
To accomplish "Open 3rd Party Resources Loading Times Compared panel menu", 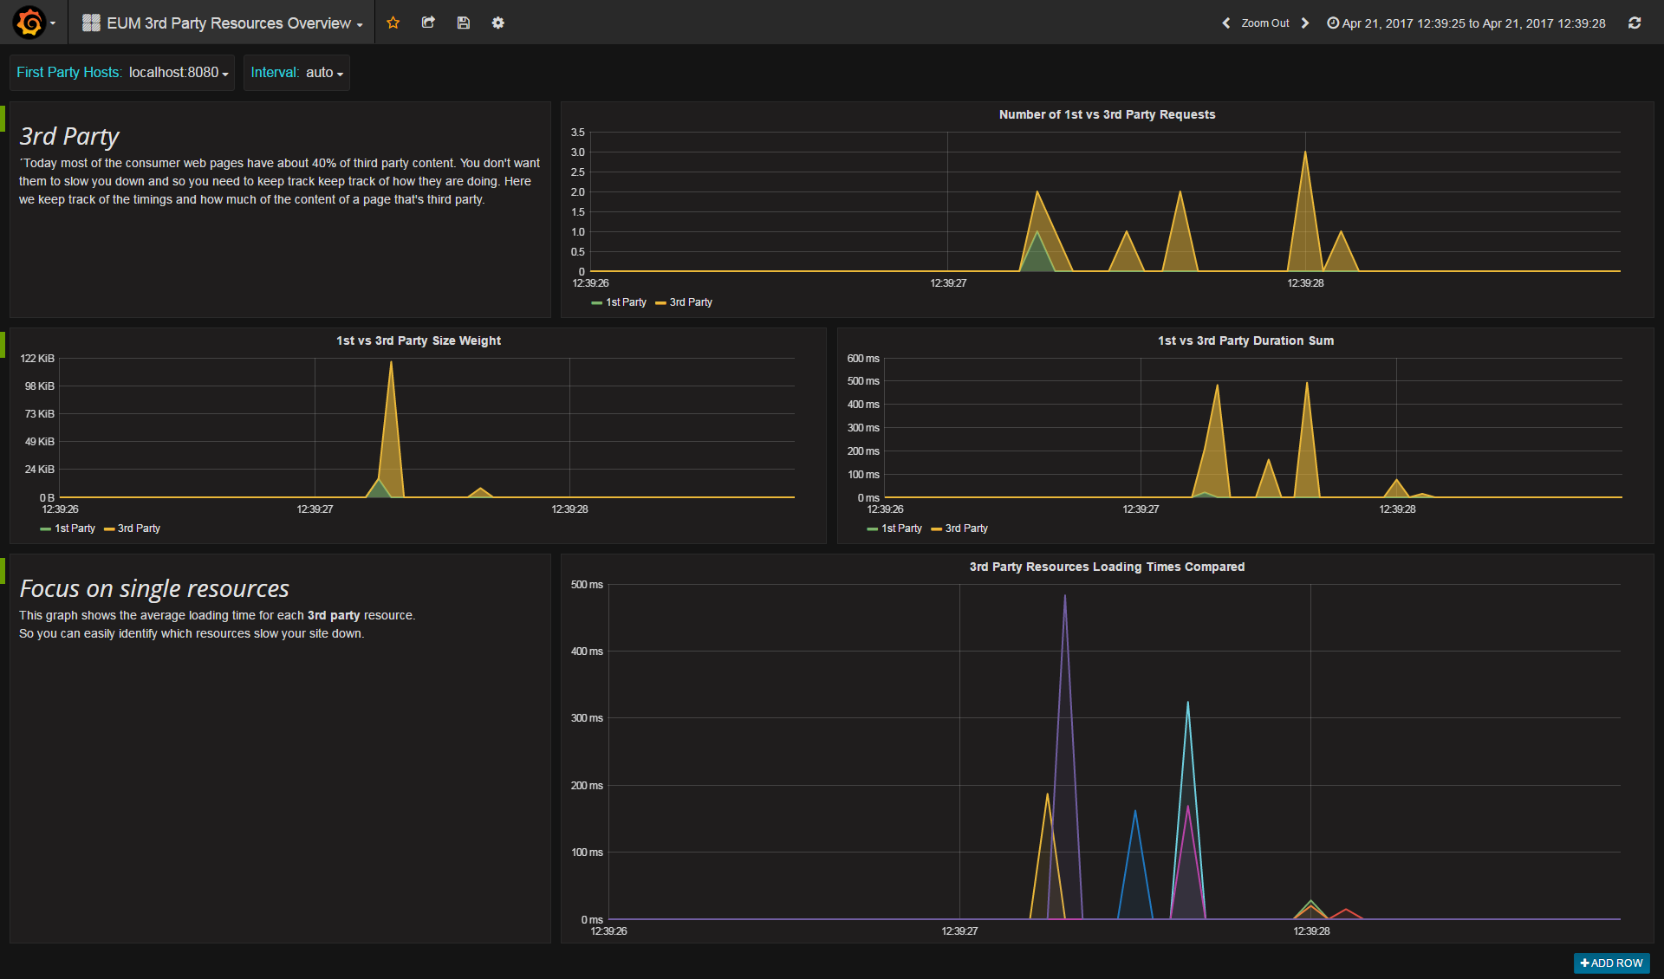I will click(1107, 567).
